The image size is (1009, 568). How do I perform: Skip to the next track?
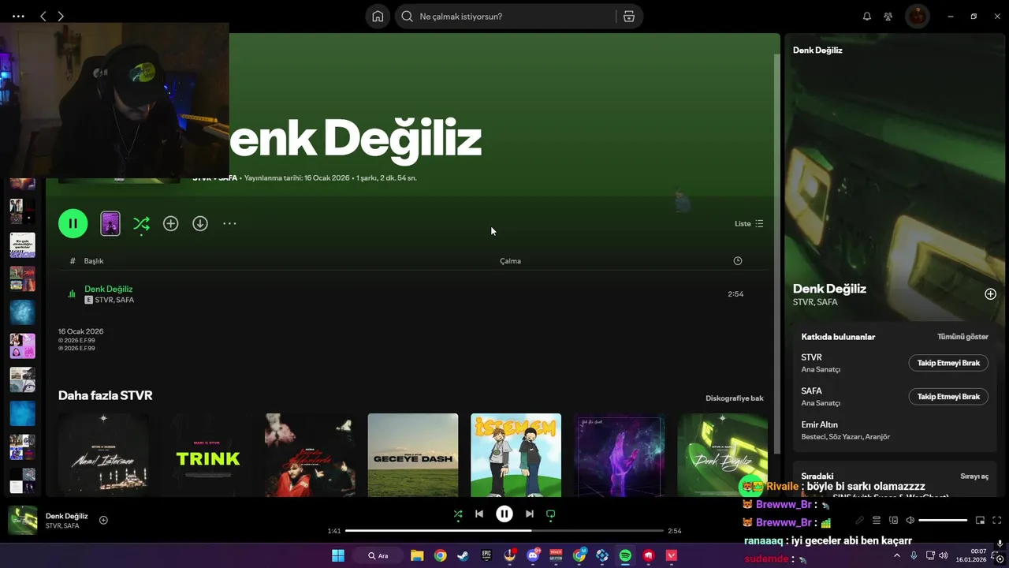(530, 514)
